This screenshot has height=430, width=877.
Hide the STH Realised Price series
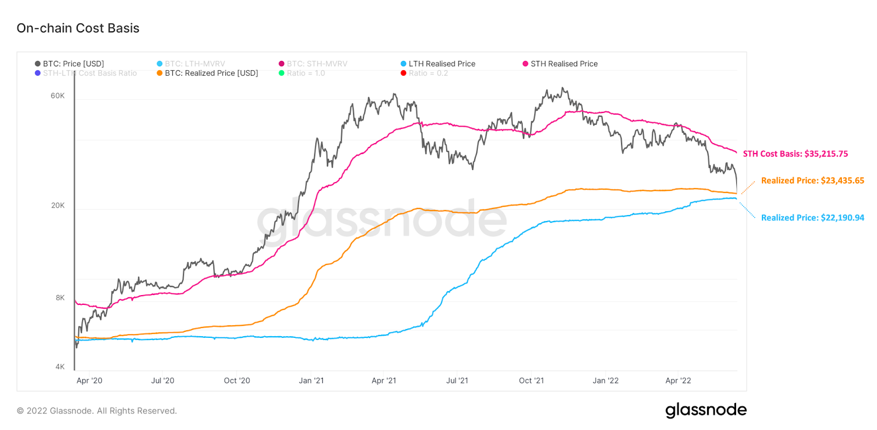coord(564,64)
